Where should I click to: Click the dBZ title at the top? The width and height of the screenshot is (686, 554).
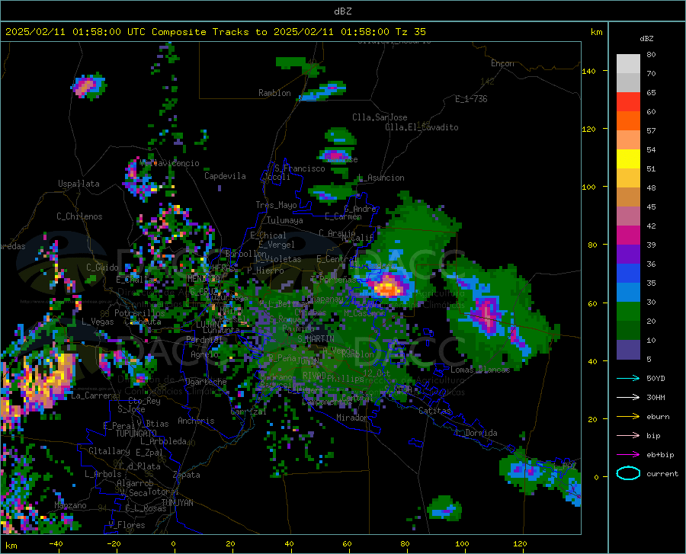click(x=342, y=11)
